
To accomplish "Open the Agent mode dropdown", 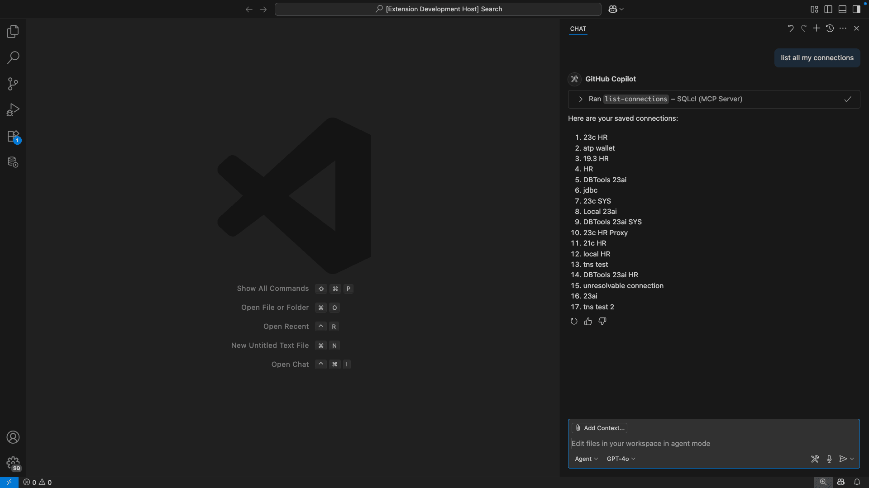I will coord(586,459).
